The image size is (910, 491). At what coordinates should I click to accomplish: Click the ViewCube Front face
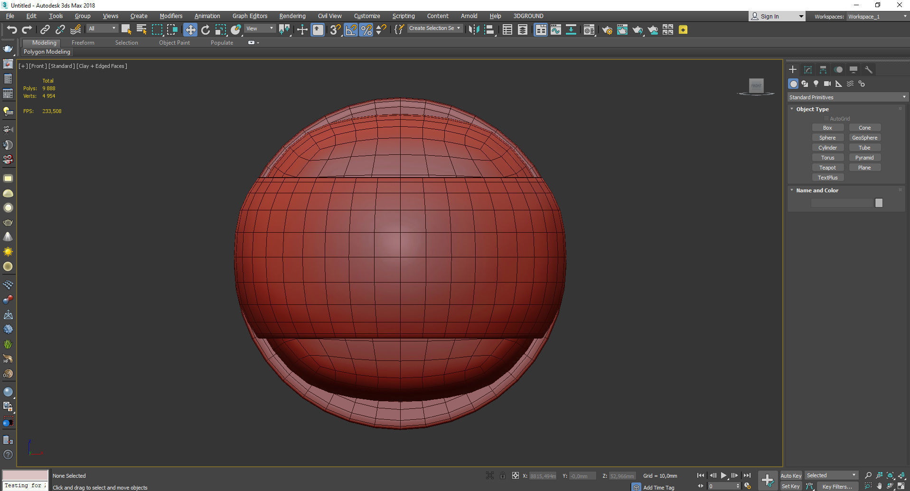coord(756,85)
